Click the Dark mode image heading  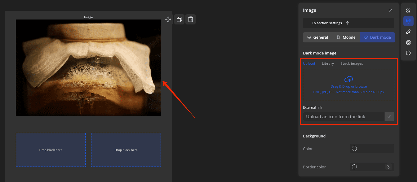coord(319,53)
